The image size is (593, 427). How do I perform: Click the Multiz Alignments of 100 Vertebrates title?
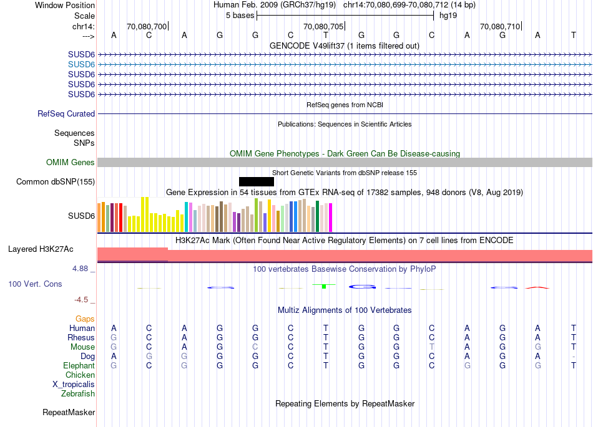click(x=345, y=310)
